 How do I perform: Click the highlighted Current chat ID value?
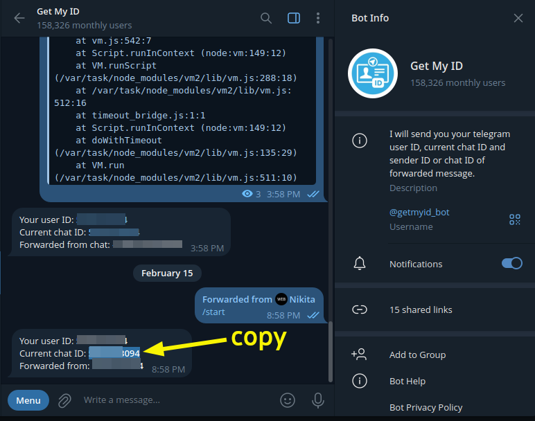pyautogui.click(x=114, y=353)
